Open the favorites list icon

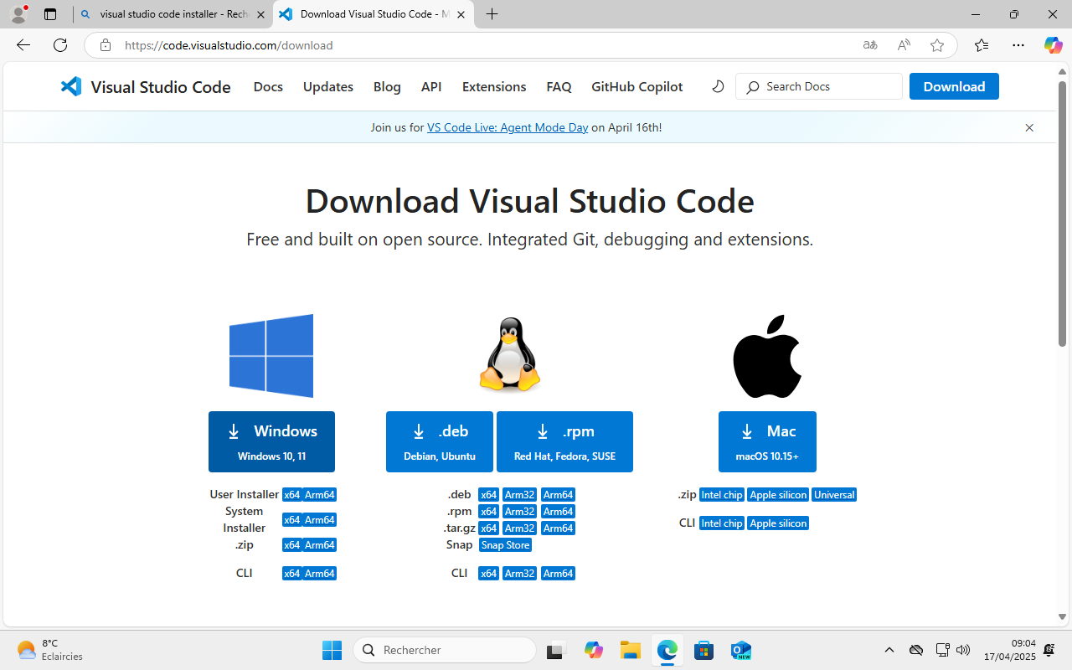[982, 45]
